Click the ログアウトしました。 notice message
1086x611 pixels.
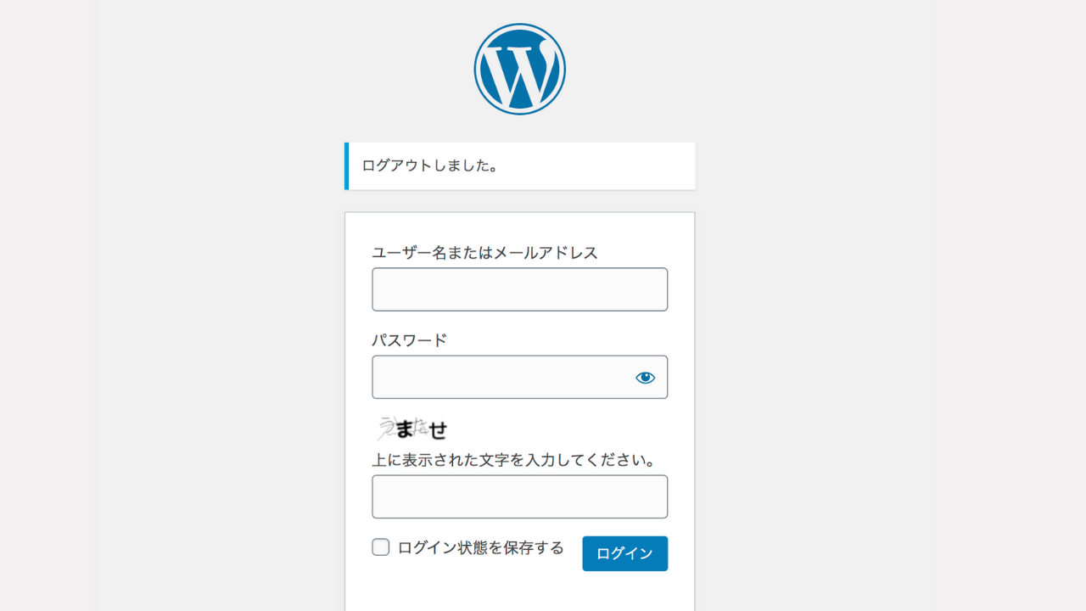coord(429,165)
